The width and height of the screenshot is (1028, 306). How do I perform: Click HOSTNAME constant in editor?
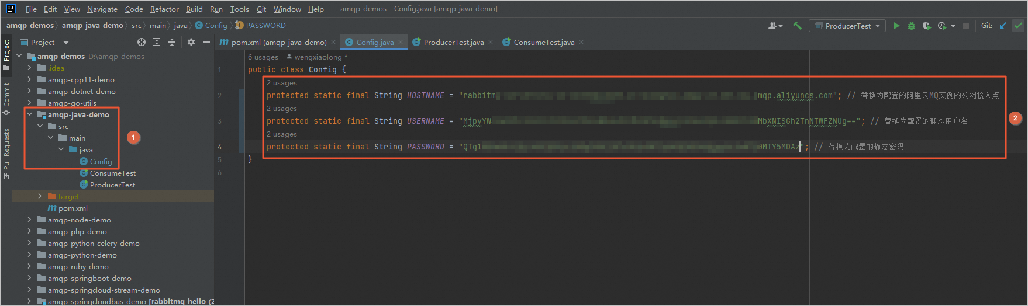tap(425, 95)
